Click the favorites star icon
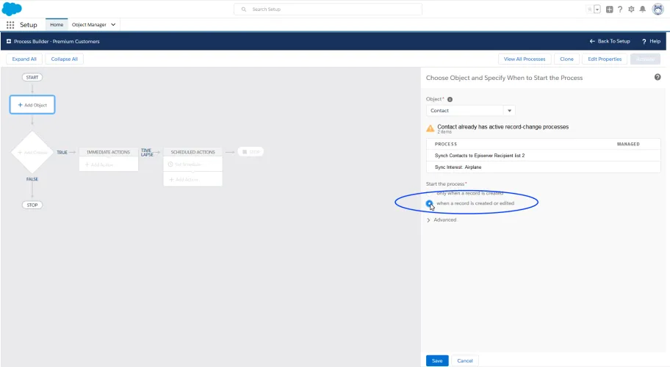The height and width of the screenshot is (367, 670). tap(590, 10)
